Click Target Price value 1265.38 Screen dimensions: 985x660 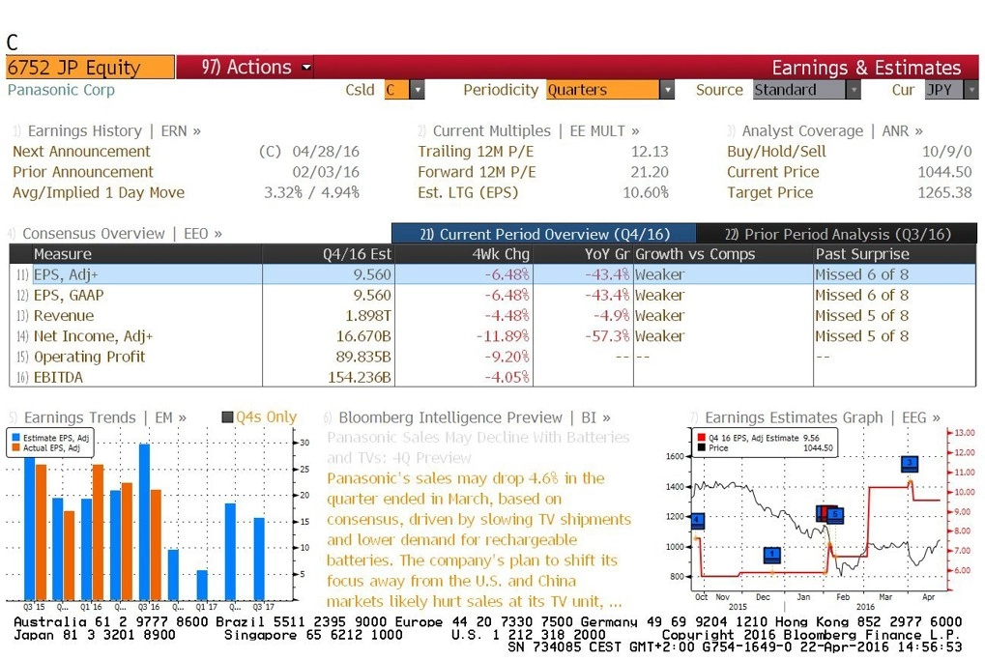(944, 193)
